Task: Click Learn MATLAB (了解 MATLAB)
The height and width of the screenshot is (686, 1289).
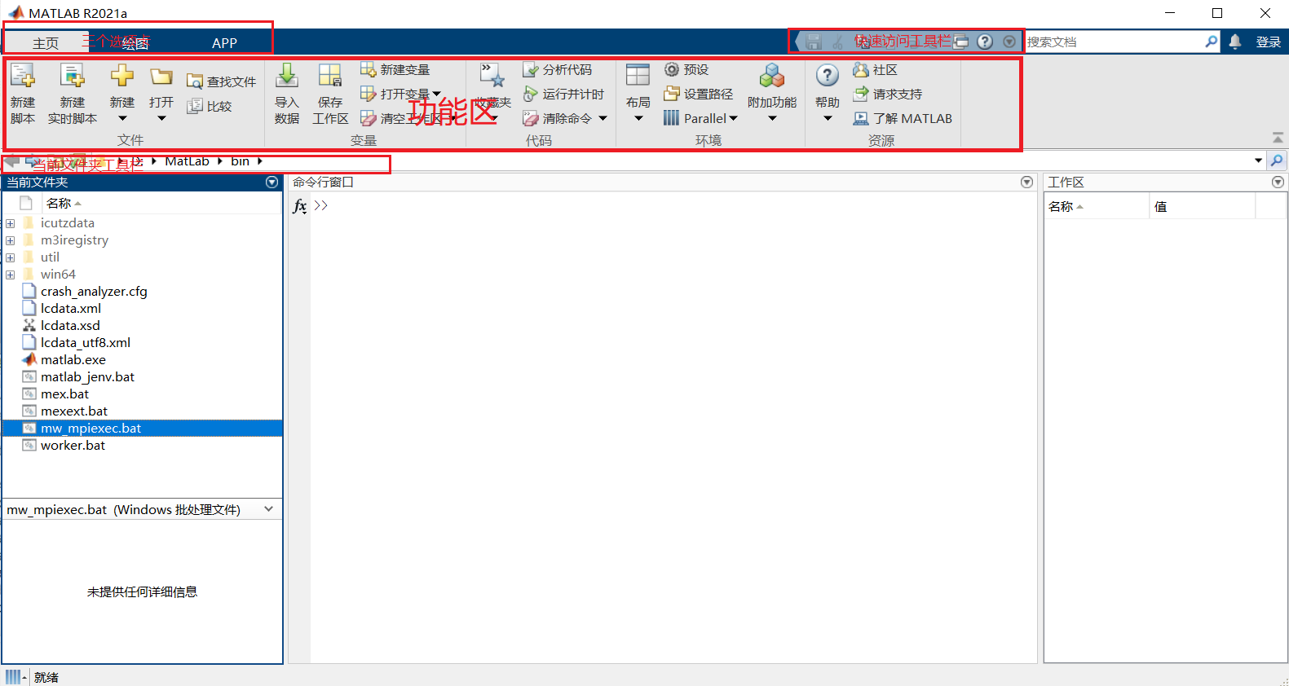Action: coord(903,118)
